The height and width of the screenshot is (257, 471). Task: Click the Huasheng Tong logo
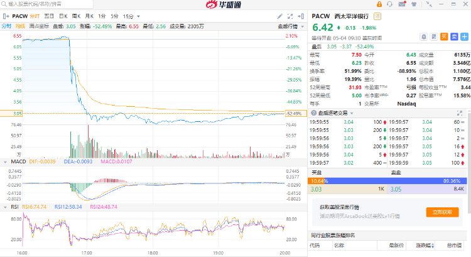[x=224, y=4]
